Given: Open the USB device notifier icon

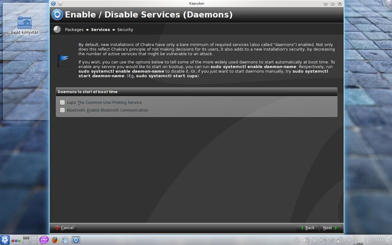Looking at the screenshot, I should click(x=323, y=240).
